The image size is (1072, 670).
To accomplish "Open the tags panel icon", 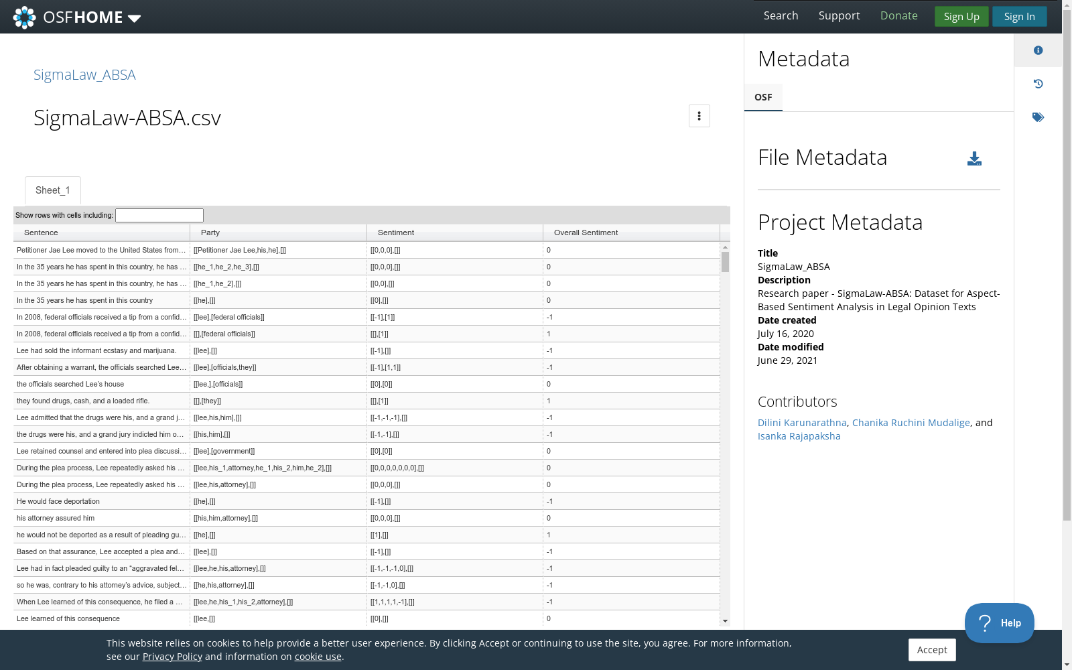I will tap(1038, 117).
